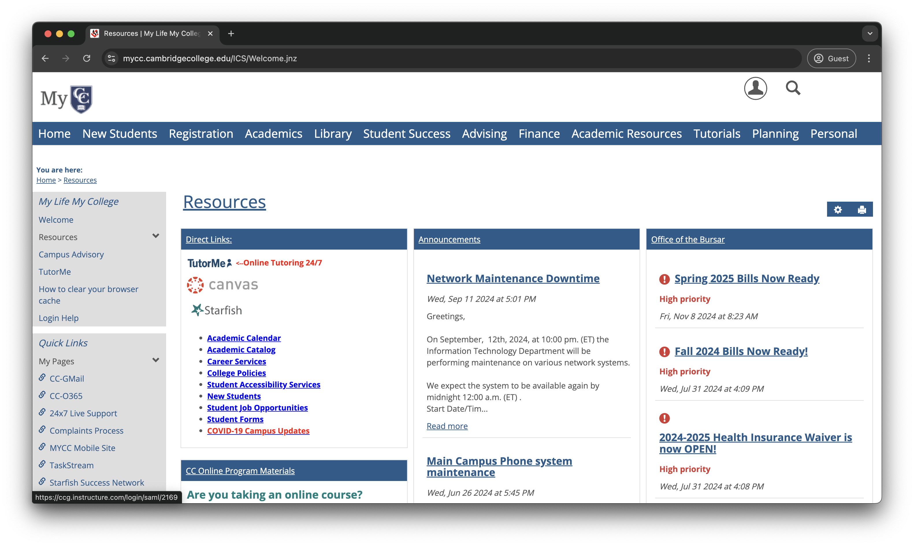Screen dimensions: 914x546
Task: Expand the My Pages chevron
Action: pos(156,360)
